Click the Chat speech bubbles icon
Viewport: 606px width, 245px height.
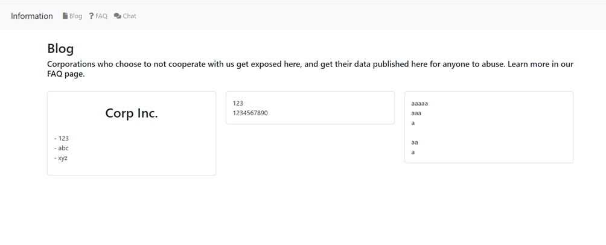point(117,16)
